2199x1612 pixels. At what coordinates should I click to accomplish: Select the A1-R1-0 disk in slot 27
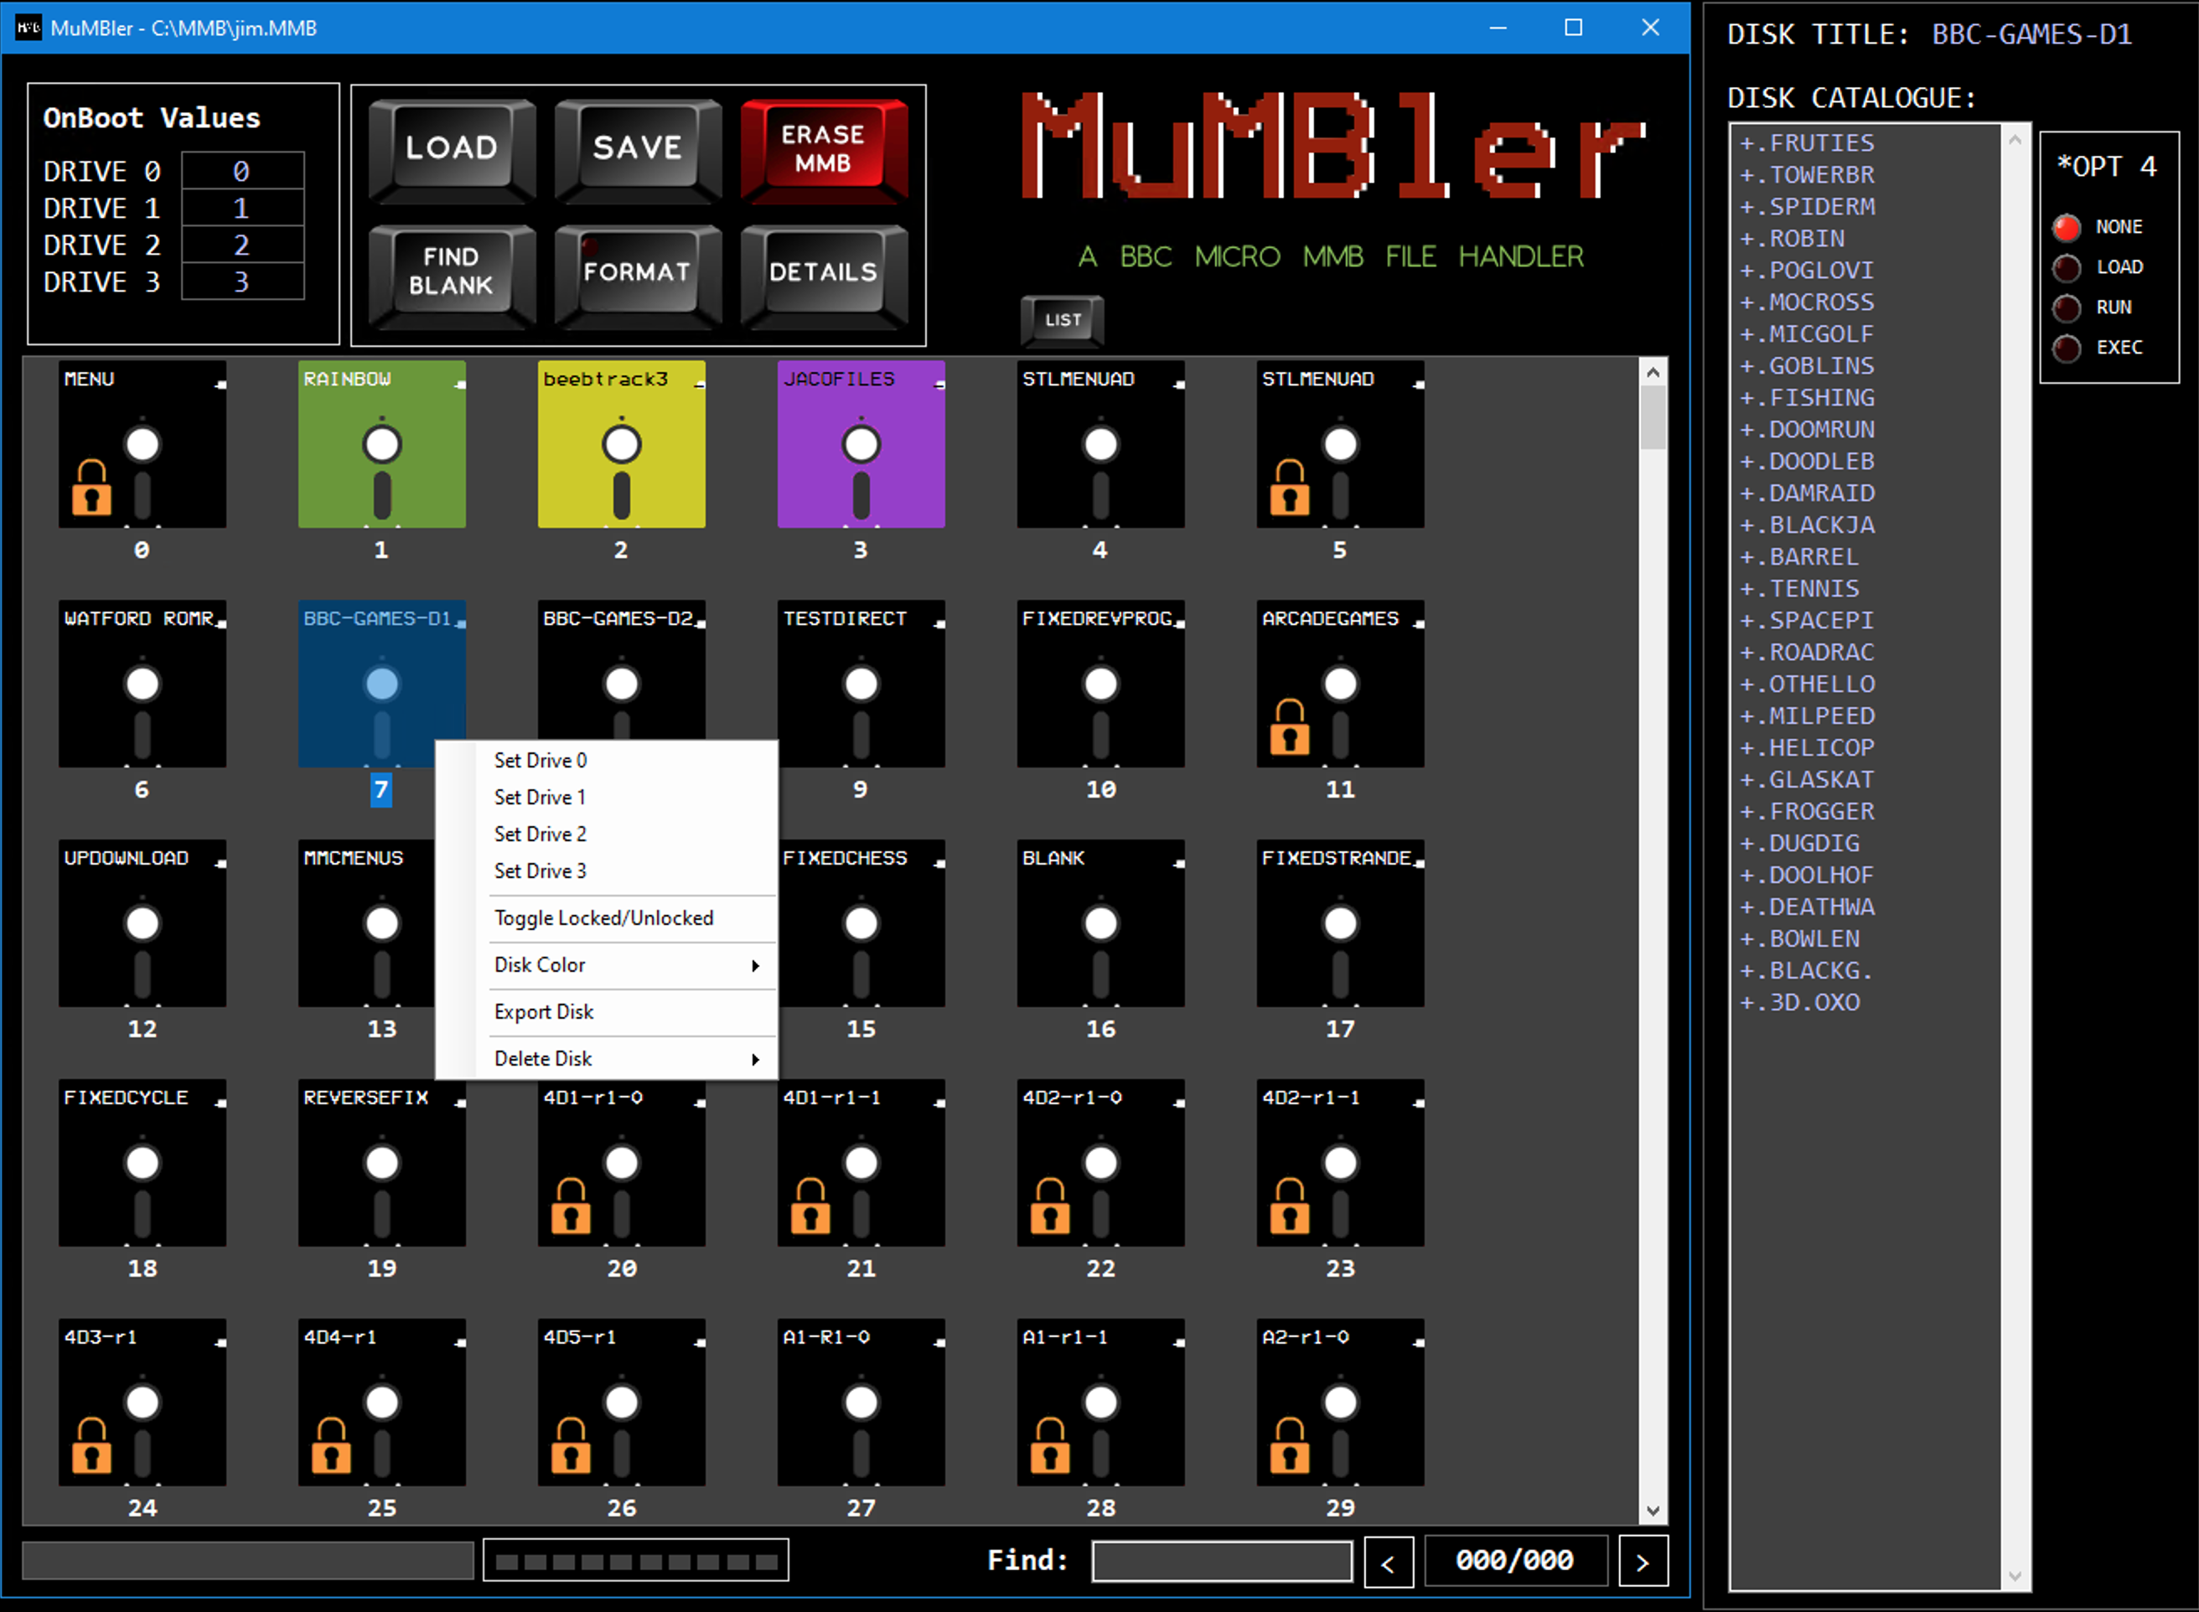[x=861, y=1403]
